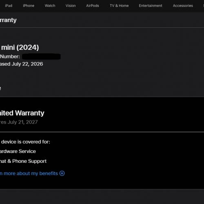This screenshot has height=204, width=204.
Task: Open the Watch menu item
Action: click(x=50, y=6)
